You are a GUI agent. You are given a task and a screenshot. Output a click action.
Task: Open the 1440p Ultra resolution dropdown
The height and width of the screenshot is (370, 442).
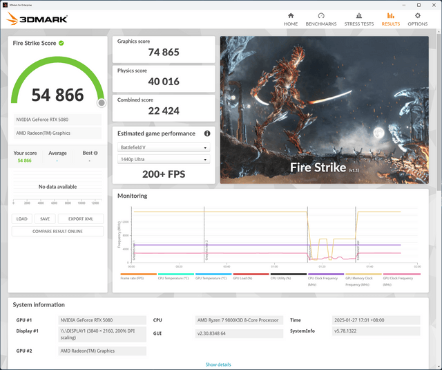tap(164, 159)
